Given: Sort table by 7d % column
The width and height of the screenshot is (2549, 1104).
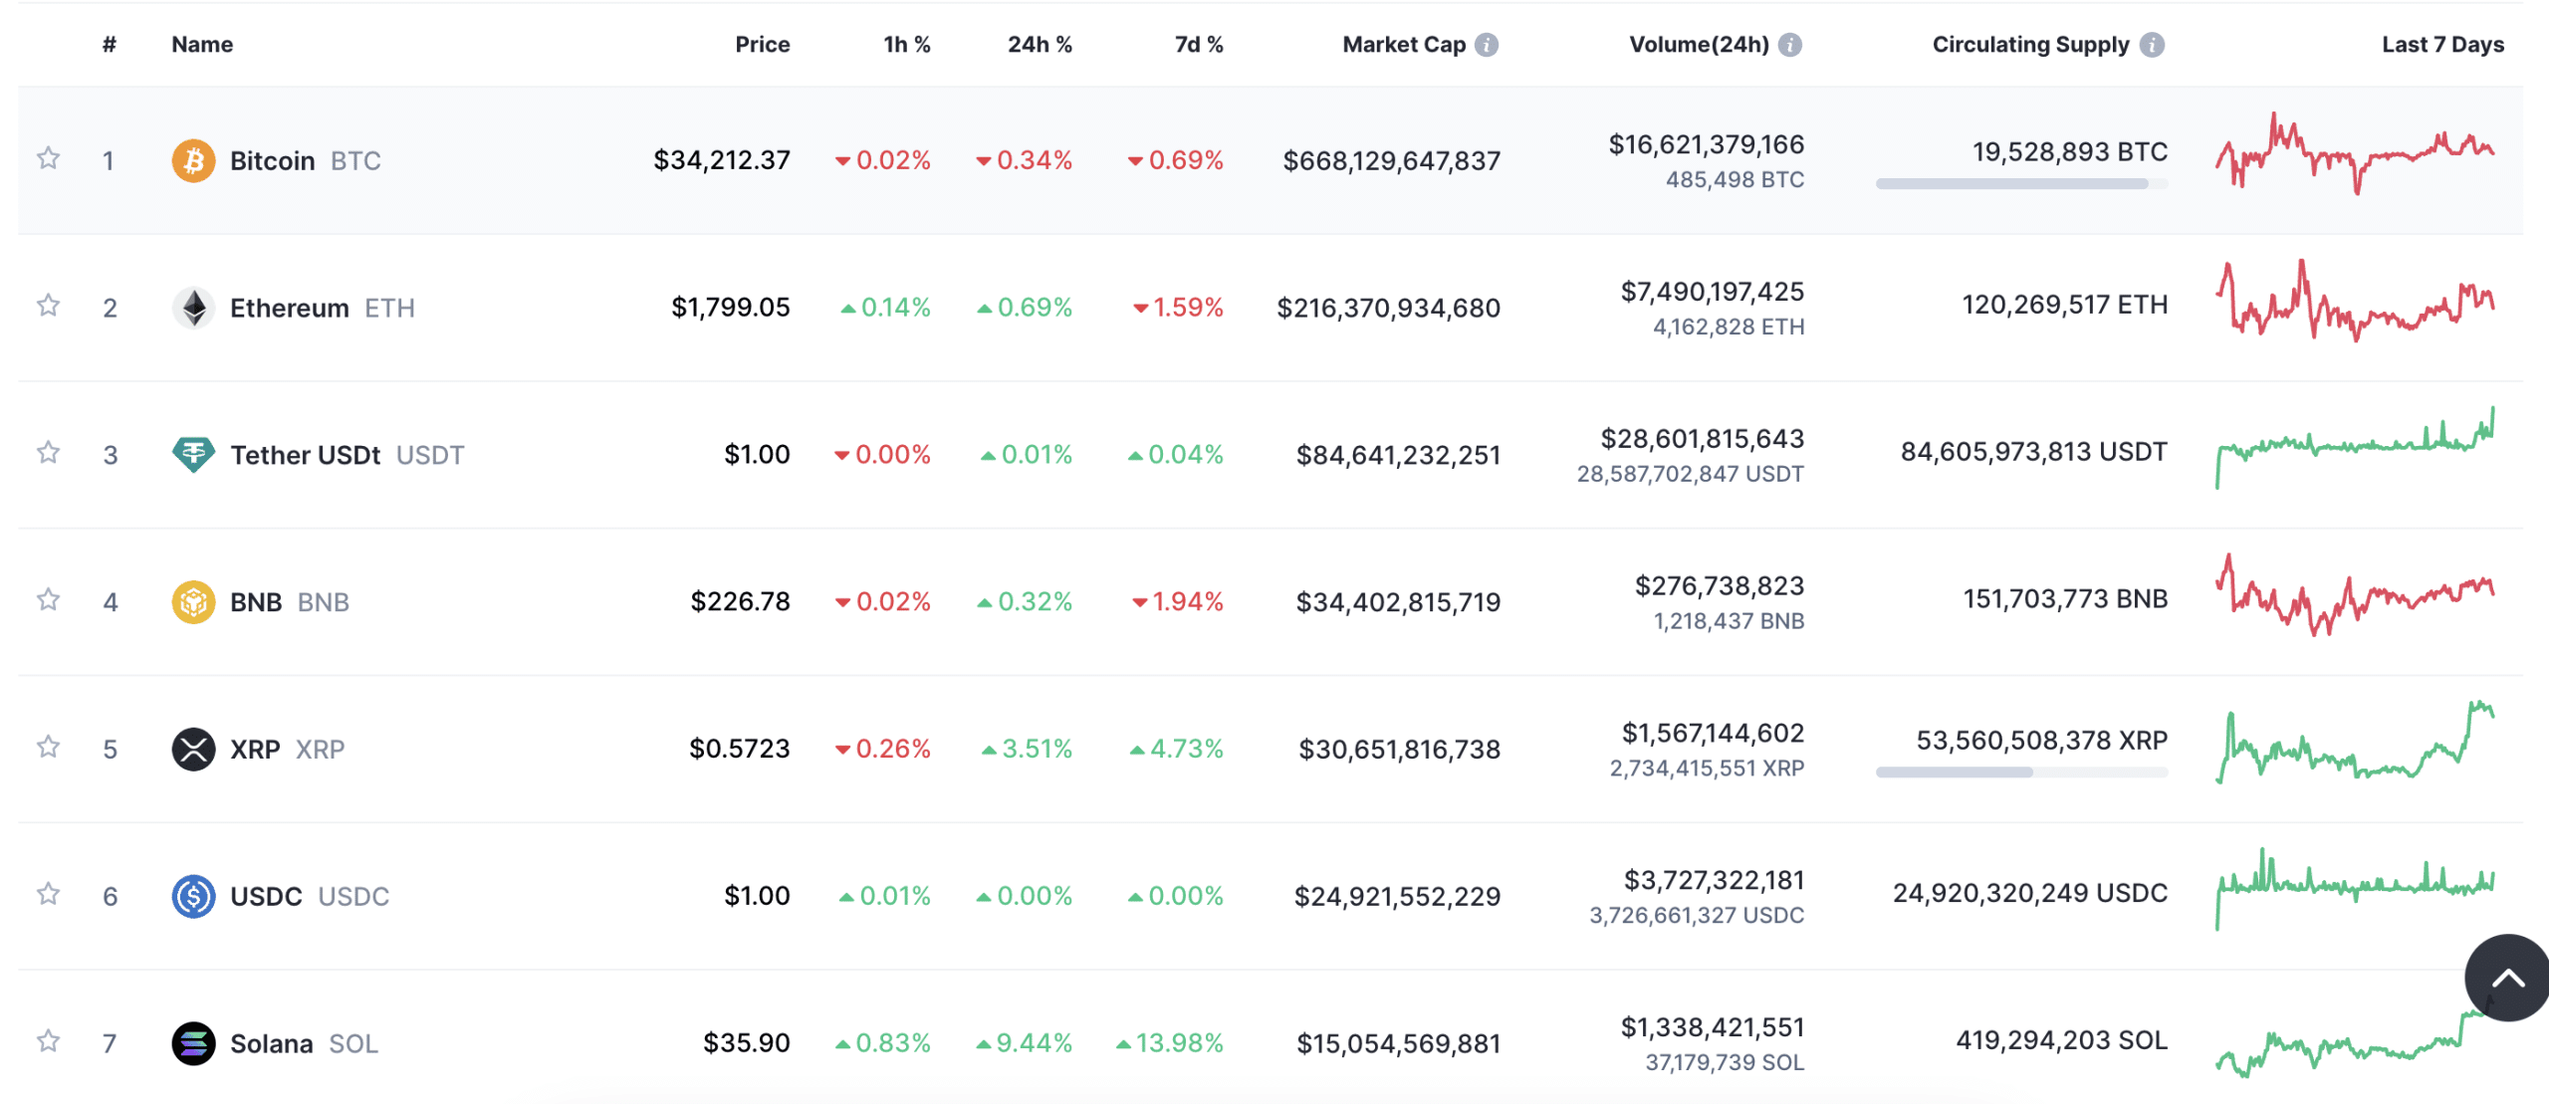Looking at the screenshot, I should (1199, 45).
